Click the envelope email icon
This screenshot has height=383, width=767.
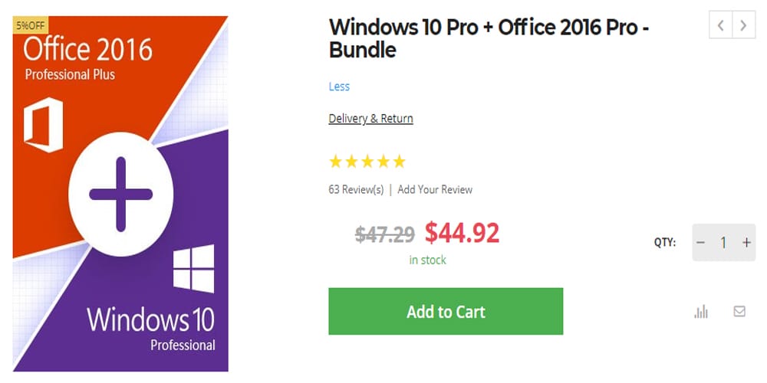pyautogui.click(x=739, y=311)
